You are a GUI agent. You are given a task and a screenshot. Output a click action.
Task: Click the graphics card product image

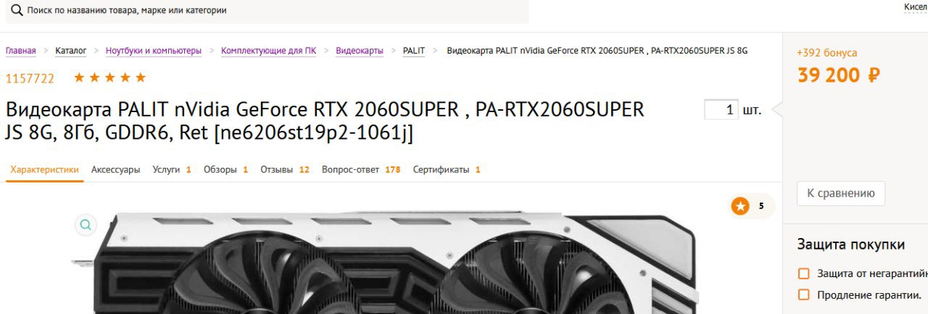click(x=384, y=263)
